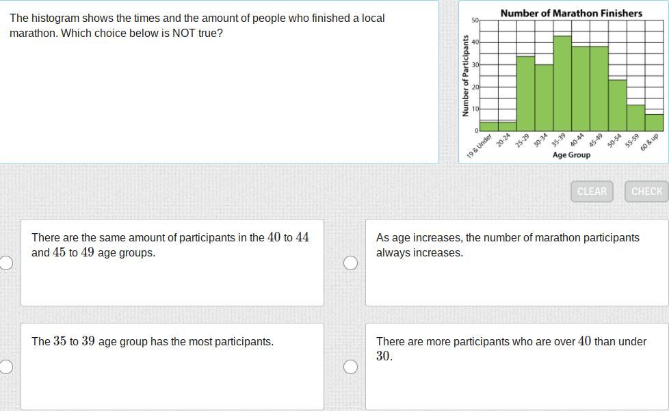Click the 40-44 age group histogram bar

click(x=581, y=89)
